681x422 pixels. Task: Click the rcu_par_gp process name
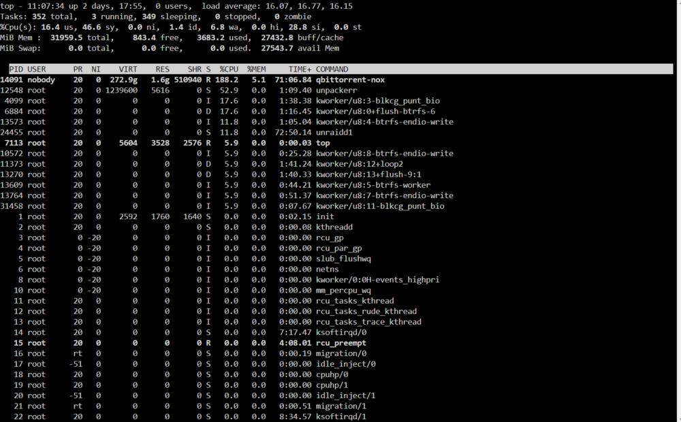click(338, 248)
